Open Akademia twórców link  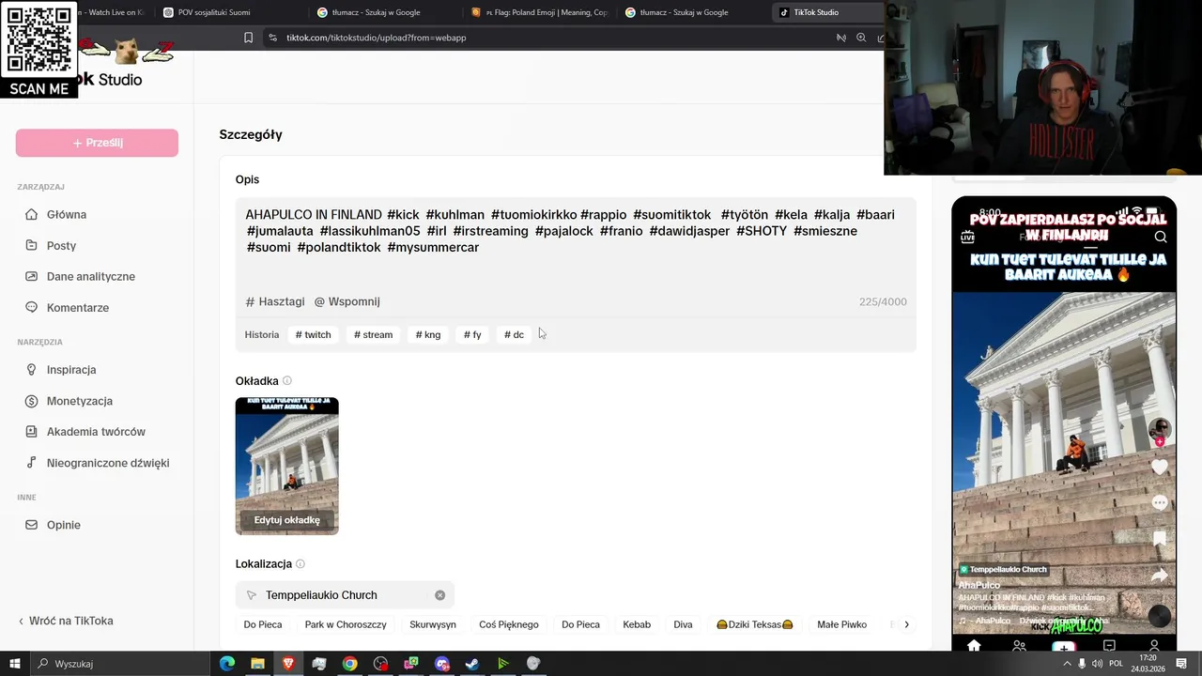(x=97, y=431)
